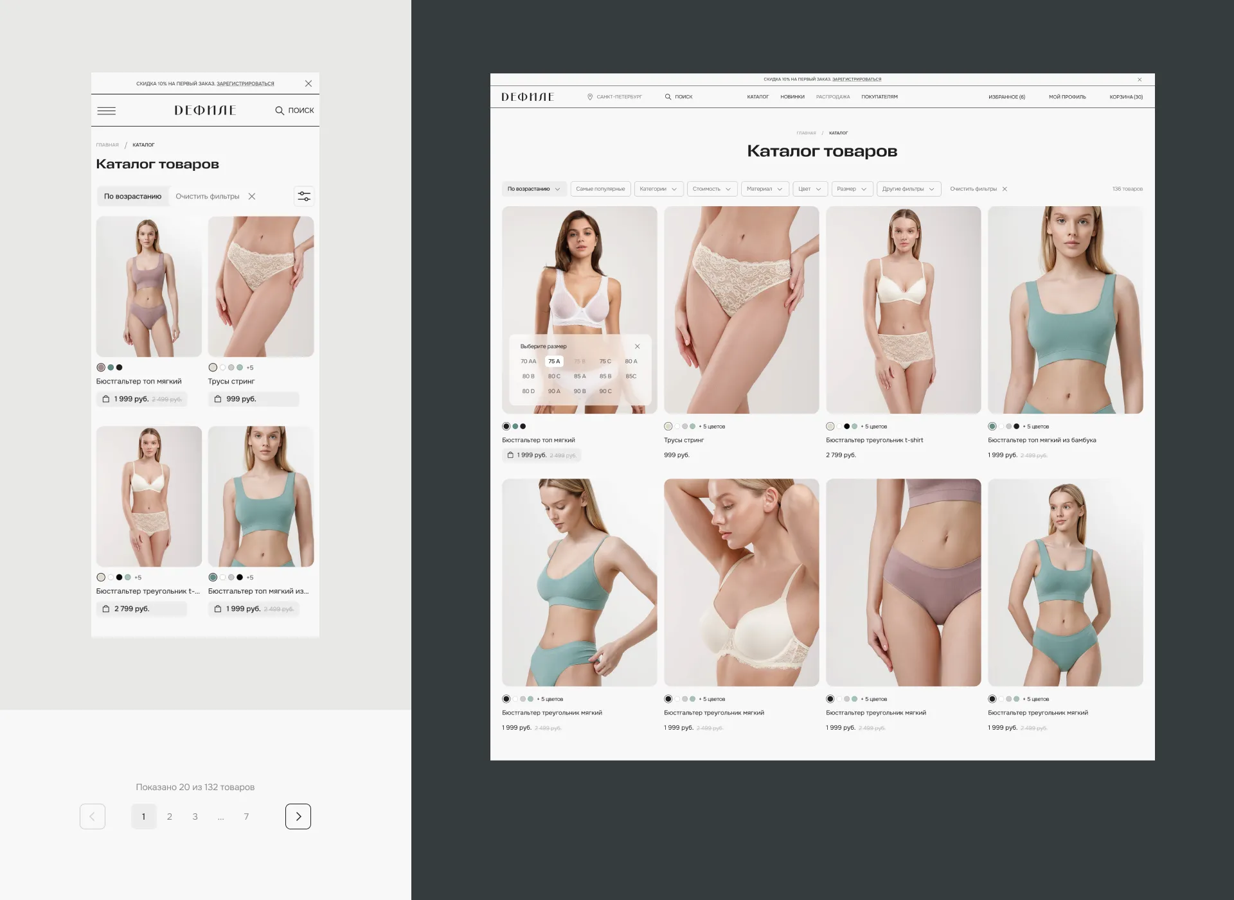Click ЗАРЕГИСТРИРОВАТЬСЯ link in desktop banner

click(856, 79)
